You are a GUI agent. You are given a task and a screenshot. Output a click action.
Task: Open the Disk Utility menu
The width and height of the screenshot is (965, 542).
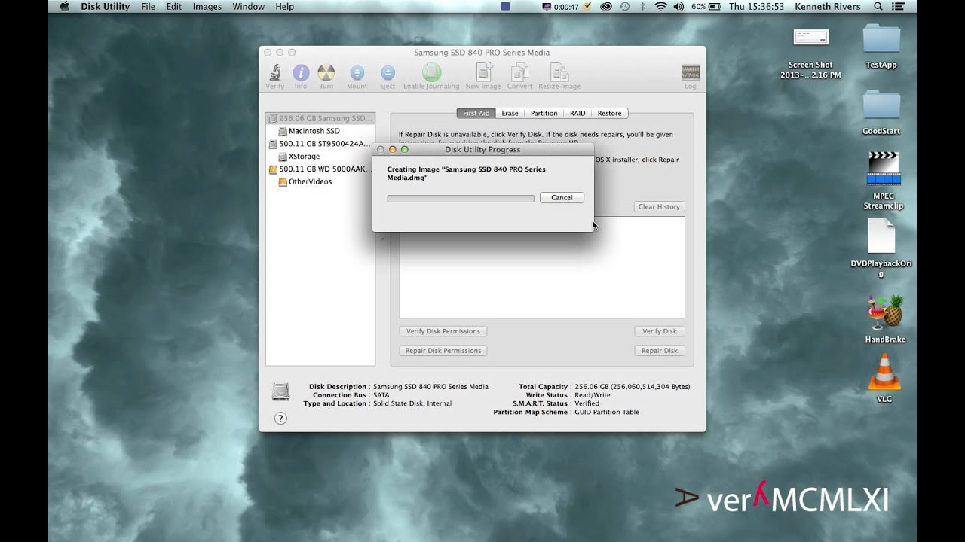pos(105,7)
